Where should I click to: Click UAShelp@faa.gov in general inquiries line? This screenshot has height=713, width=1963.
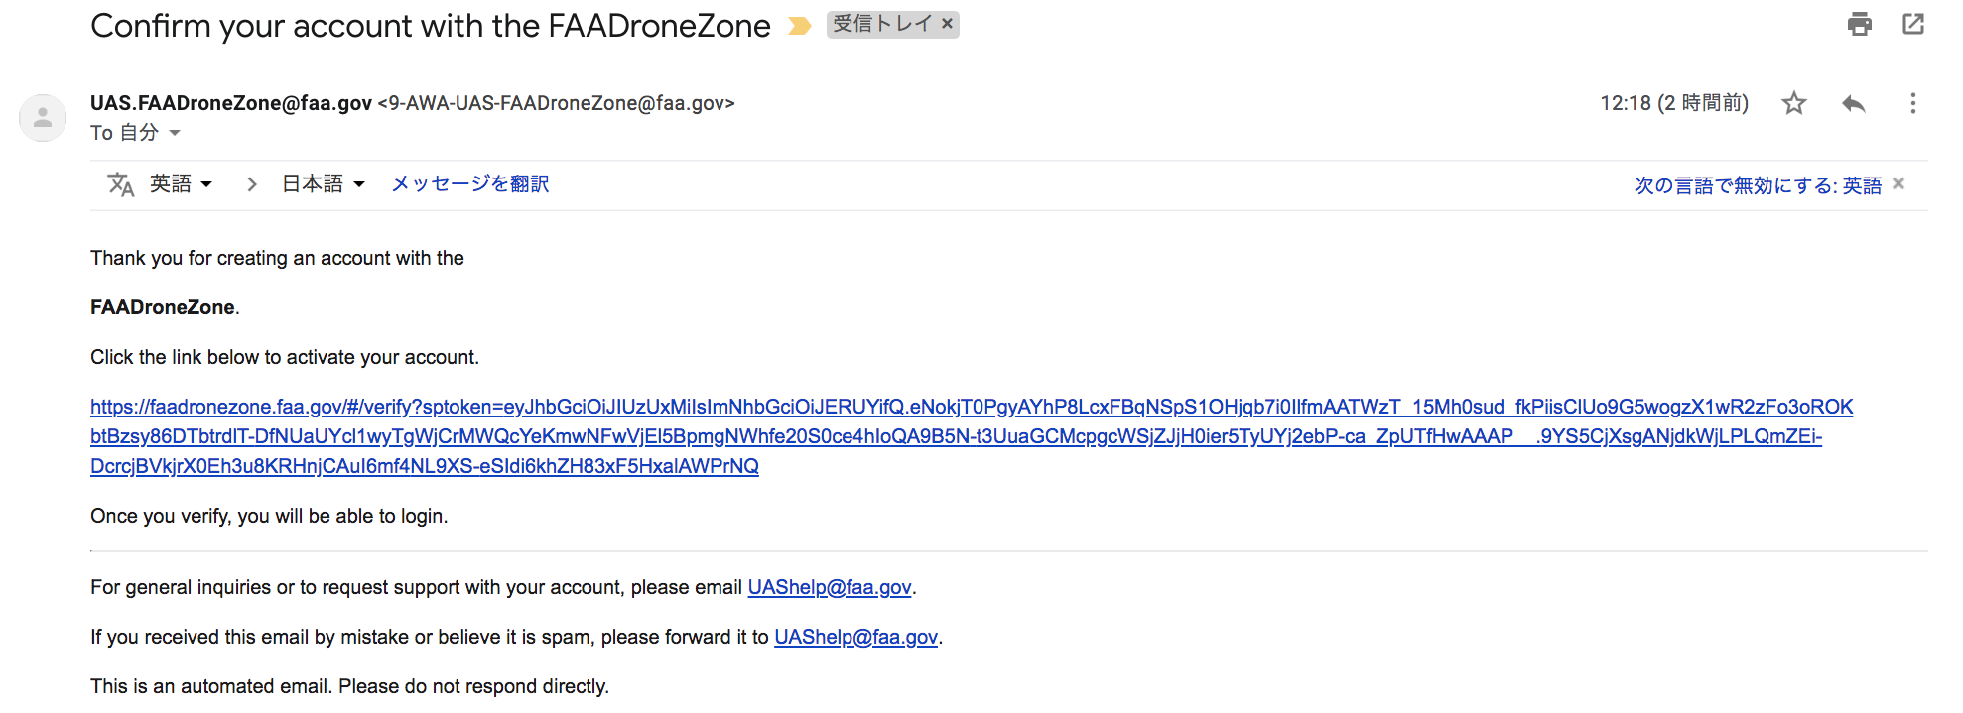pos(830,587)
